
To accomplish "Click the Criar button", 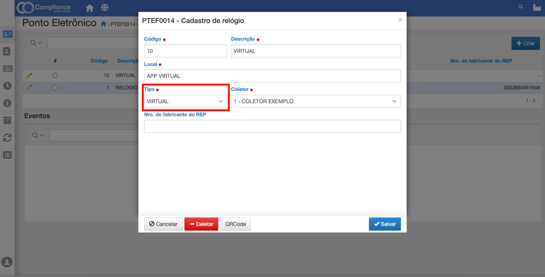I will pyautogui.click(x=526, y=43).
